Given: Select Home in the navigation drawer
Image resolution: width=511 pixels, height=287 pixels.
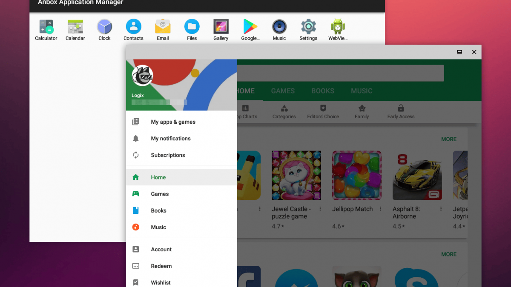Looking at the screenshot, I should click(x=181, y=177).
